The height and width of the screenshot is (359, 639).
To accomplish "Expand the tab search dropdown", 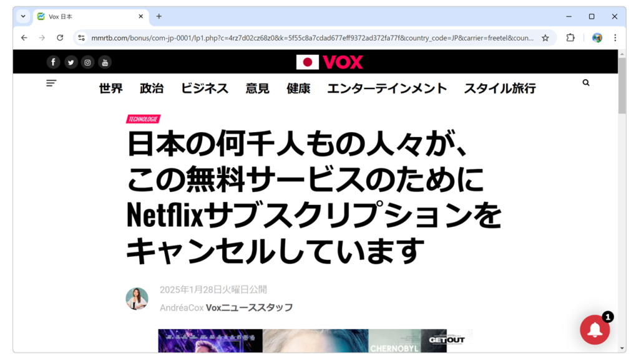I will pyautogui.click(x=23, y=16).
